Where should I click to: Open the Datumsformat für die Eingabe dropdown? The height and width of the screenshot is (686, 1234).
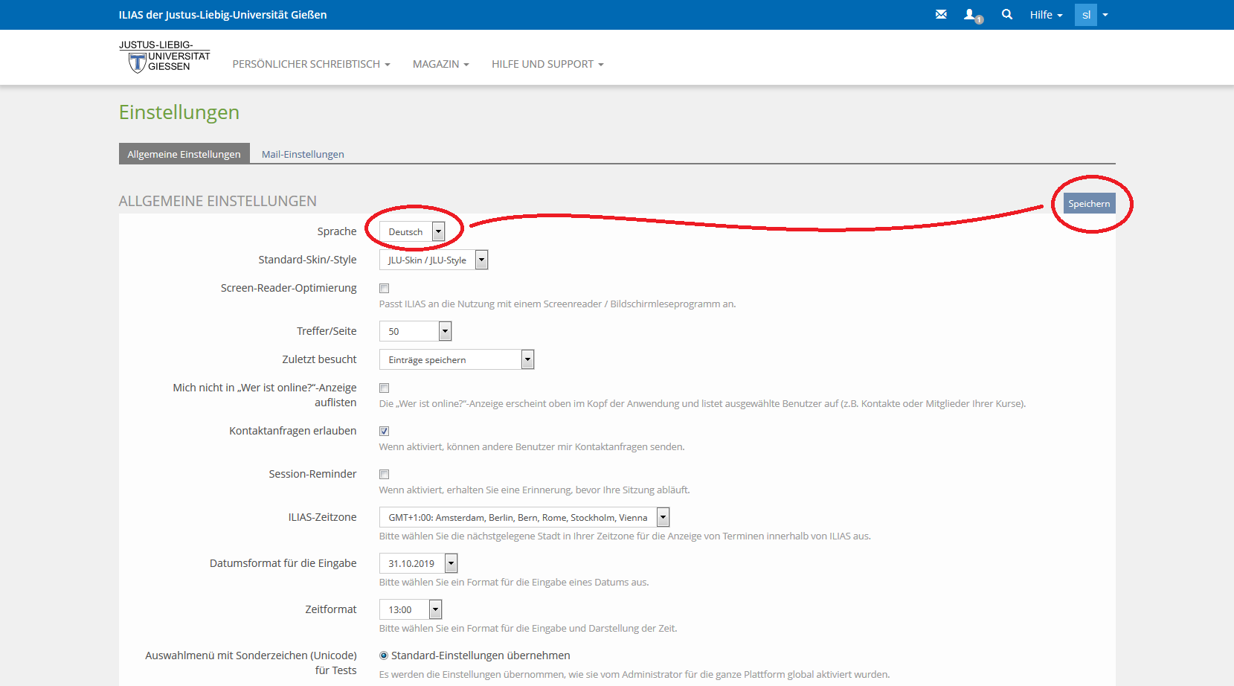418,564
